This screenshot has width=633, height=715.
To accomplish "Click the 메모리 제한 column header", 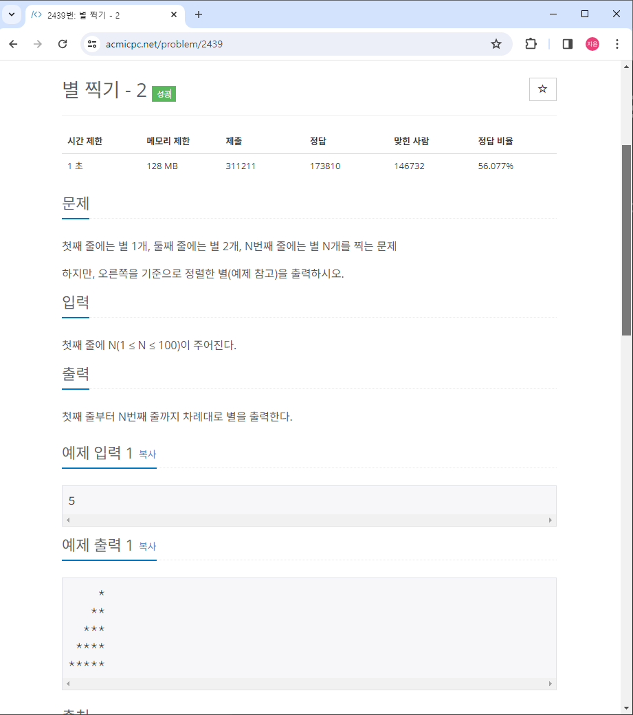I will pos(168,141).
